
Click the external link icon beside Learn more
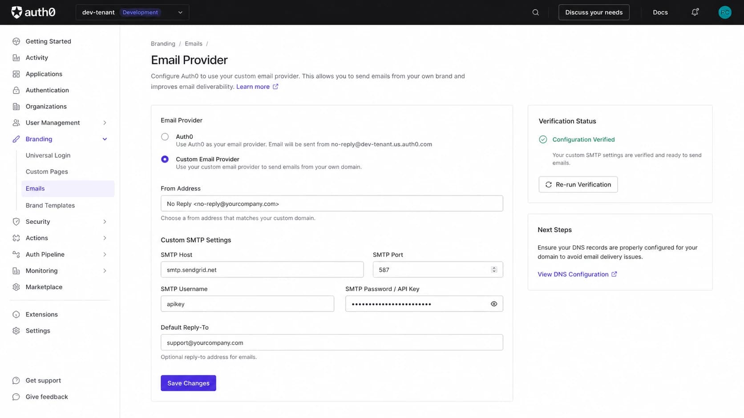(x=275, y=87)
